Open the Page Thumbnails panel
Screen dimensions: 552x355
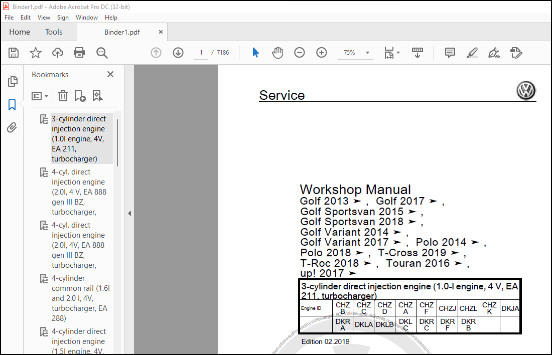[13, 81]
